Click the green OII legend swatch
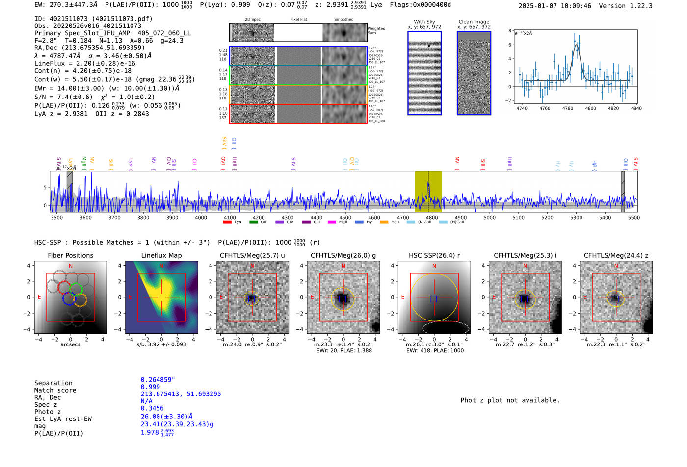This screenshot has width=687, height=467. coord(254,222)
